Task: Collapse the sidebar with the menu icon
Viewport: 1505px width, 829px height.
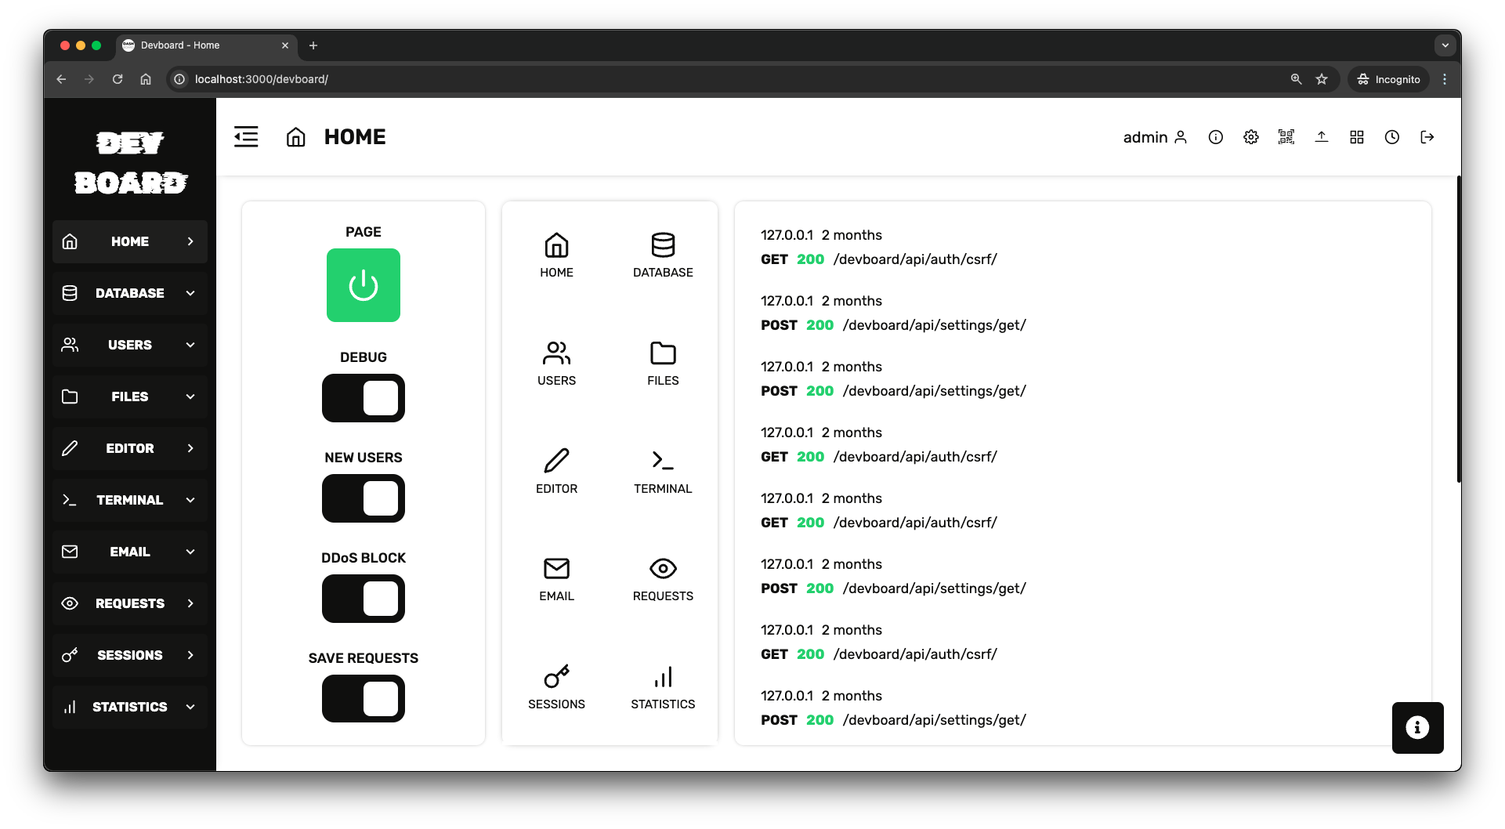Action: pos(246,137)
